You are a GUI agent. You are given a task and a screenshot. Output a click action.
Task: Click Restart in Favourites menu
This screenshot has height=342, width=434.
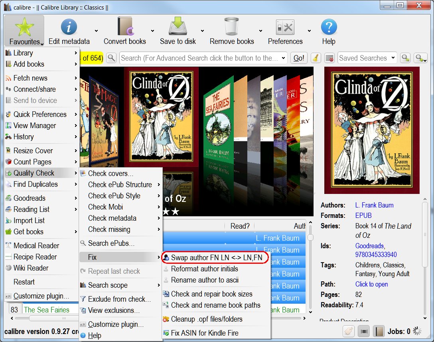pos(41,282)
